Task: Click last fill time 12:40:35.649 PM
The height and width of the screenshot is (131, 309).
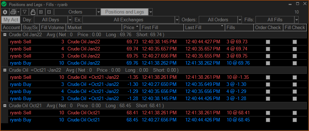Action: [203, 84]
